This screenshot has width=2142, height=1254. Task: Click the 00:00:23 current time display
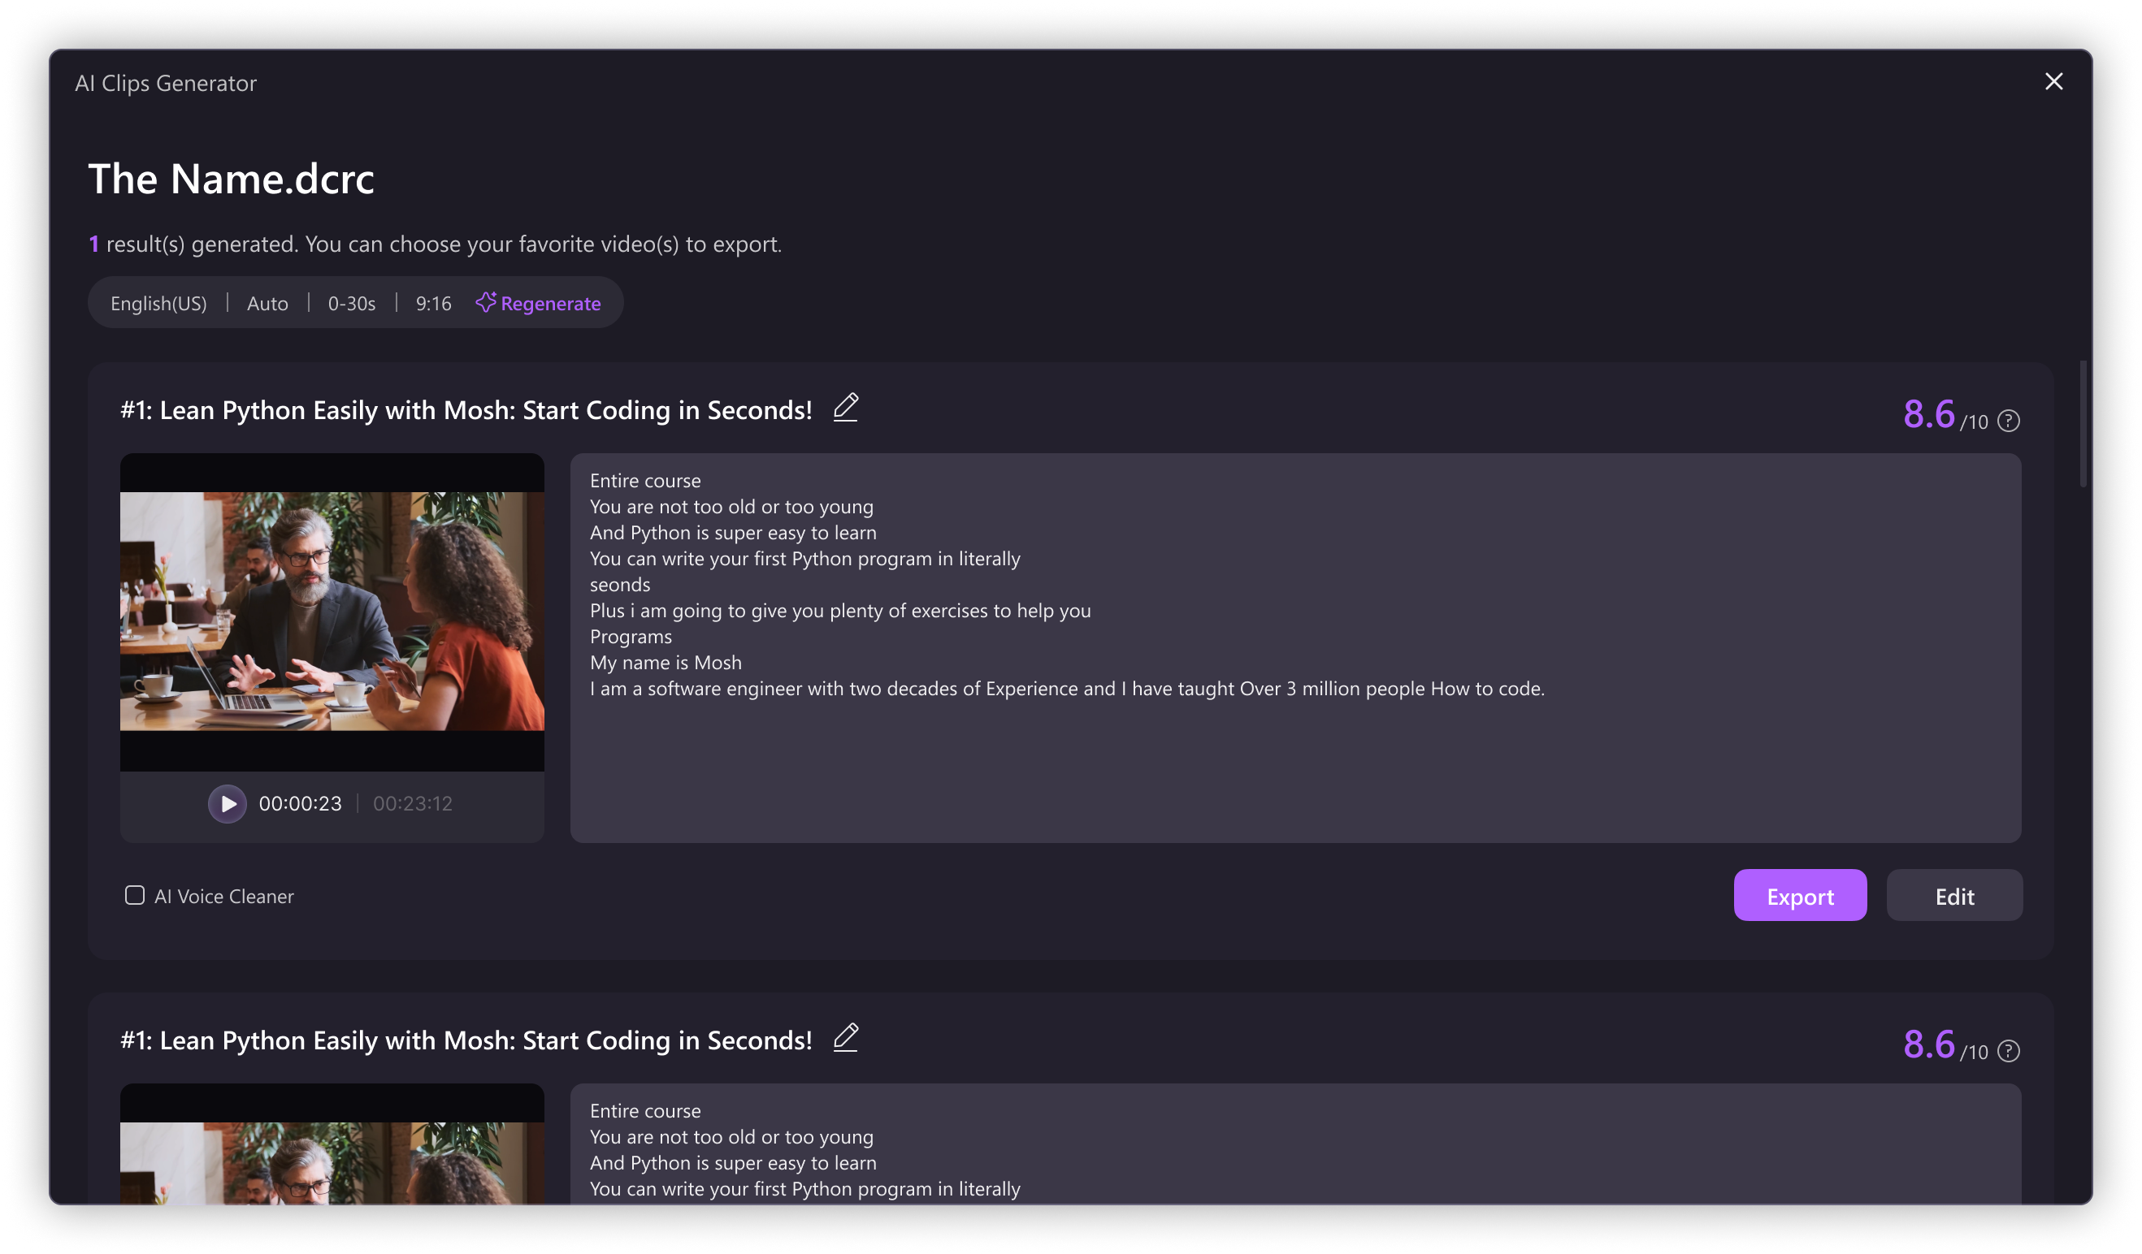[x=300, y=804]
